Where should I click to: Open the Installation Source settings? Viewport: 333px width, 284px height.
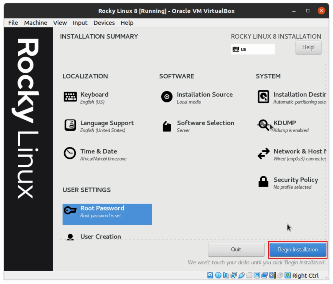(205, 98)
